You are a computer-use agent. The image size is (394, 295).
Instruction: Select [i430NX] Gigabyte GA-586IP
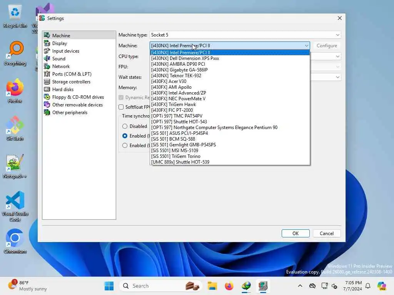(x=230, y=70)
